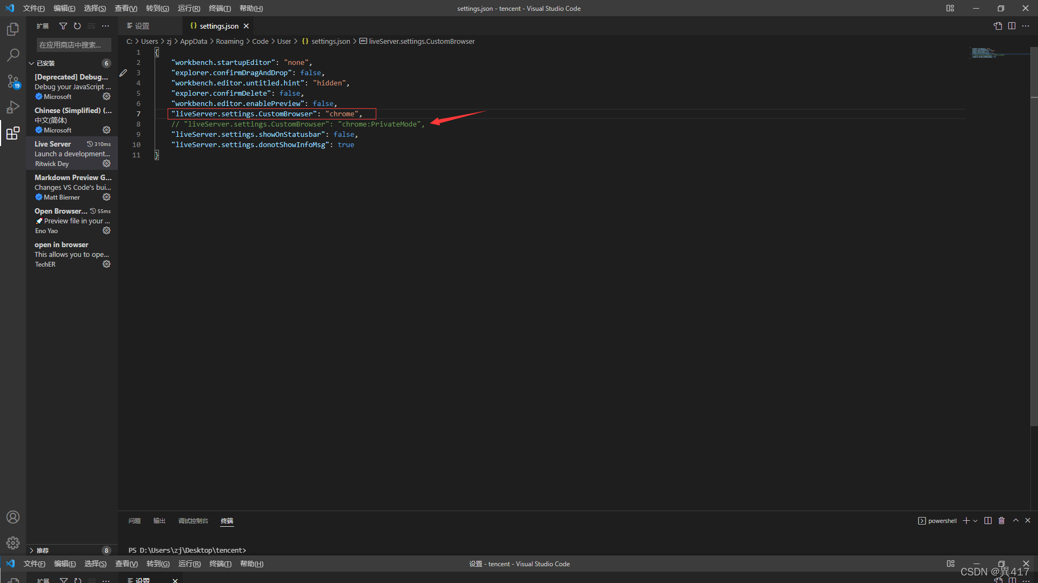Image resolution: width=1038 pixels, height=583 pixels.
Task: Click the extension marketplace search box
Action: click(74, 45)
